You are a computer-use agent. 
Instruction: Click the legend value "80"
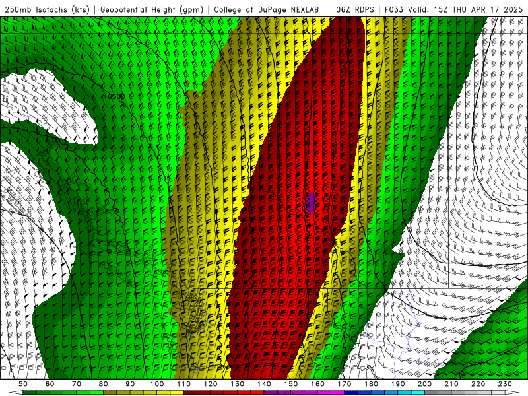104,384
